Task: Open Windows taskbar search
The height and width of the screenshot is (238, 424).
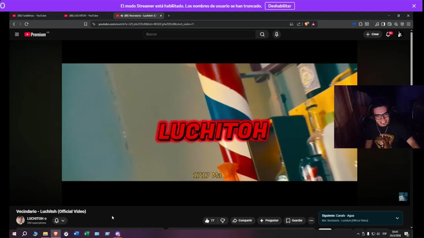Action: pos(25,234)
